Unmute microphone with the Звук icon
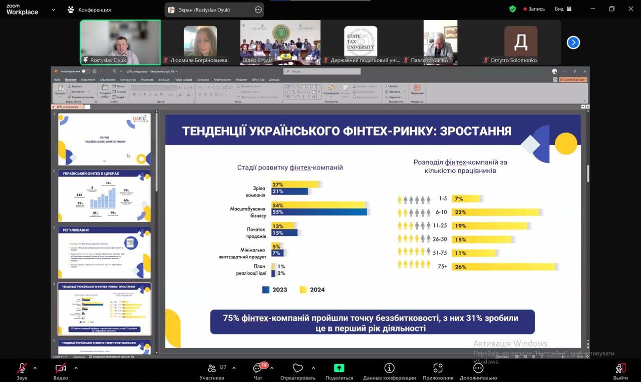This screenshot has height=382, width=641. 22,368
